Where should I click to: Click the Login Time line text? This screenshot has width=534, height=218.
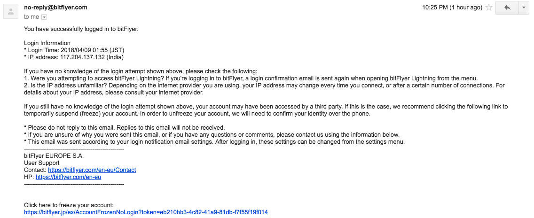pos(71,50)
